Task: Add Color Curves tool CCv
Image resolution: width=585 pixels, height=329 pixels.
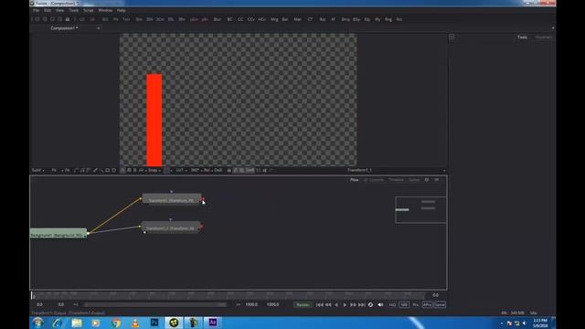Action: point(250,19)
